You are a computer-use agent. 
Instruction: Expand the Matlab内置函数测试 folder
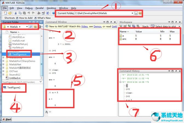[3, 68]
